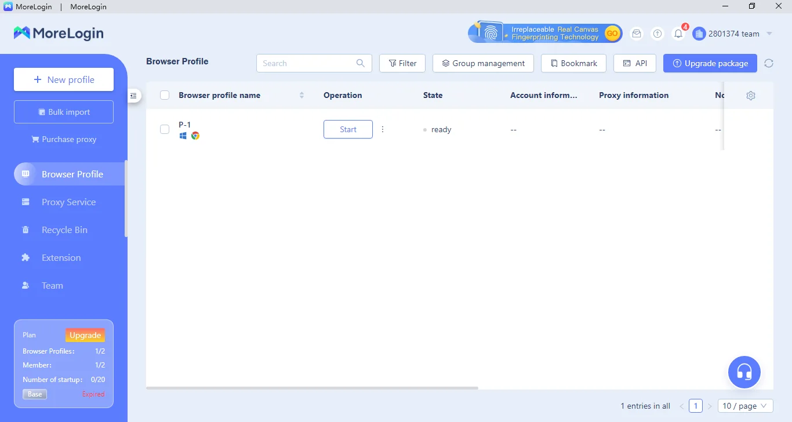792x422 pixels.
Task: Click the orange Upgrade plan button
Action: 85,335
